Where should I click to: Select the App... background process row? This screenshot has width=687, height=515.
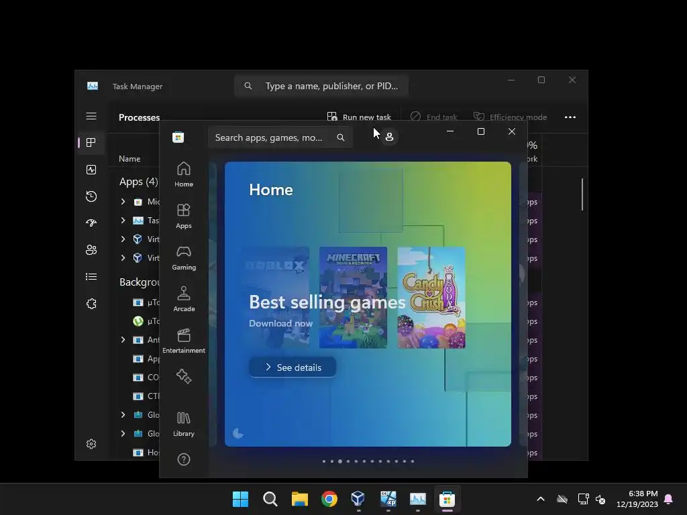tap(146, 359)
